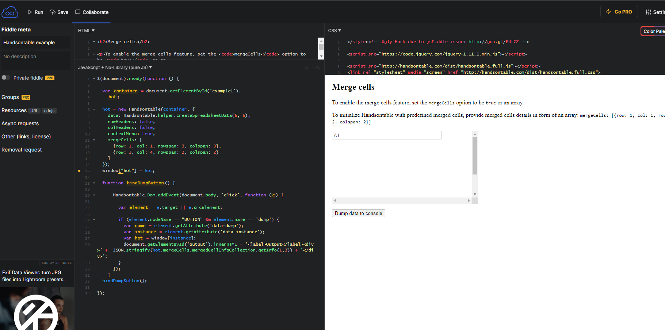Fold the mergeCells array at line 11
The image size is (665, 330).
pos(94,140)
